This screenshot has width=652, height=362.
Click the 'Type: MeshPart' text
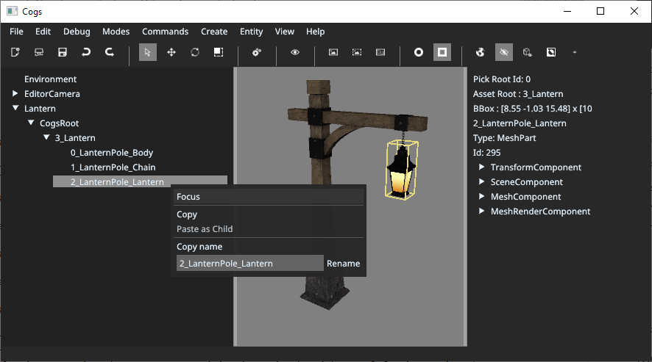point(504,138)
